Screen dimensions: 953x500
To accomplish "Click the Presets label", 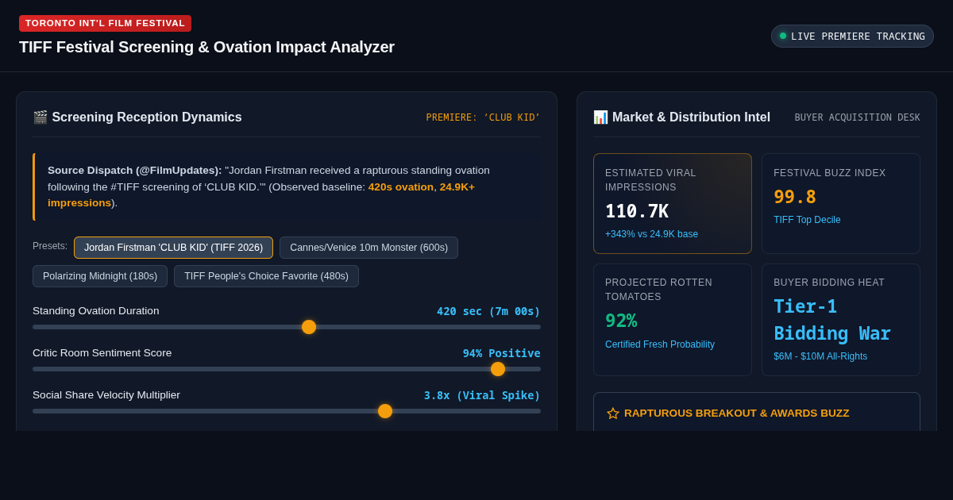I will [50, 246].
